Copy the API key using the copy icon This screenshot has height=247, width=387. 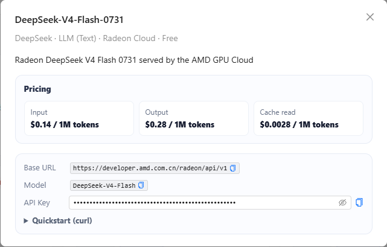359,202
